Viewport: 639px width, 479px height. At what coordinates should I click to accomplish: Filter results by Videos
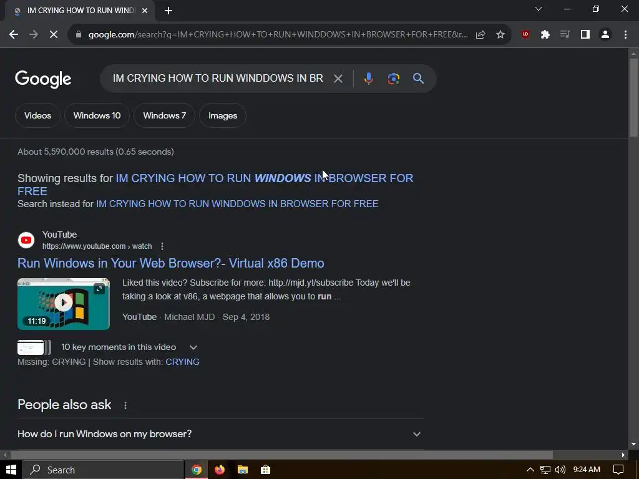[x=38, y=115]
